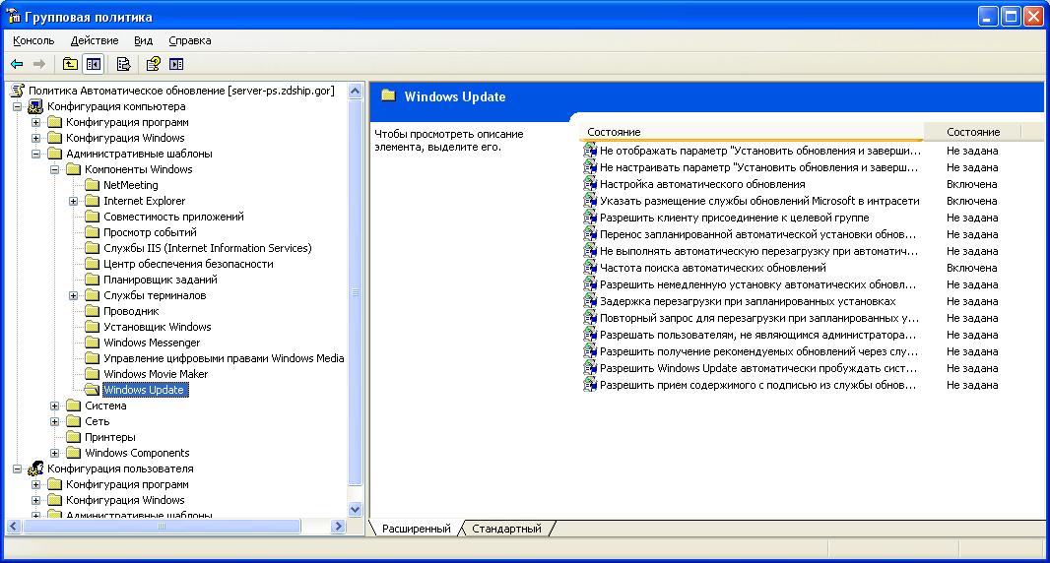Viewport: 1050px width, 563px height.
Task: Click tree horizontal scrollbar left arrow
Action: [13, 527]
